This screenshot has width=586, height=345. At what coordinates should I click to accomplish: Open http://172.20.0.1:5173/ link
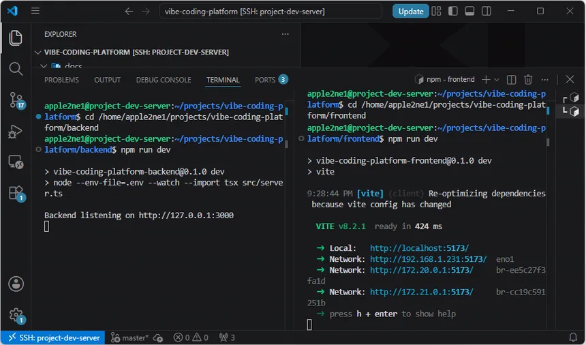422,270
